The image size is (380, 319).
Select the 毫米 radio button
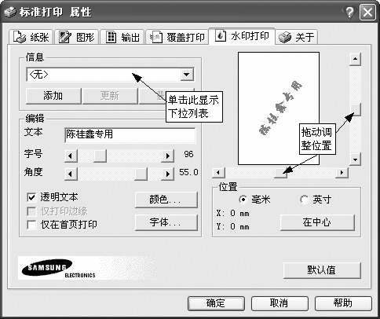click(x=243, y=200)
